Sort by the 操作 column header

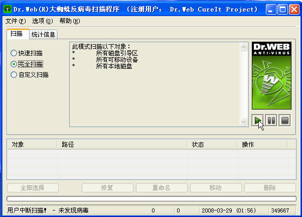[x=262, y=145]
